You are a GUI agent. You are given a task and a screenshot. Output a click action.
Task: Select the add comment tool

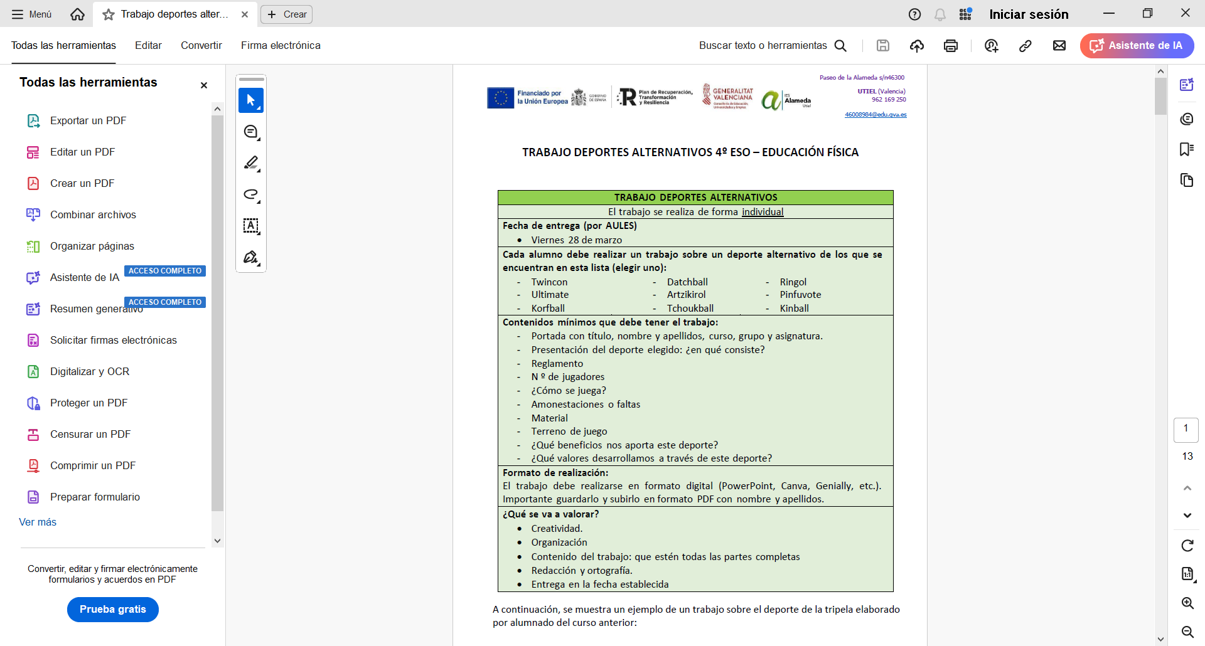click(x=251, y=132)
